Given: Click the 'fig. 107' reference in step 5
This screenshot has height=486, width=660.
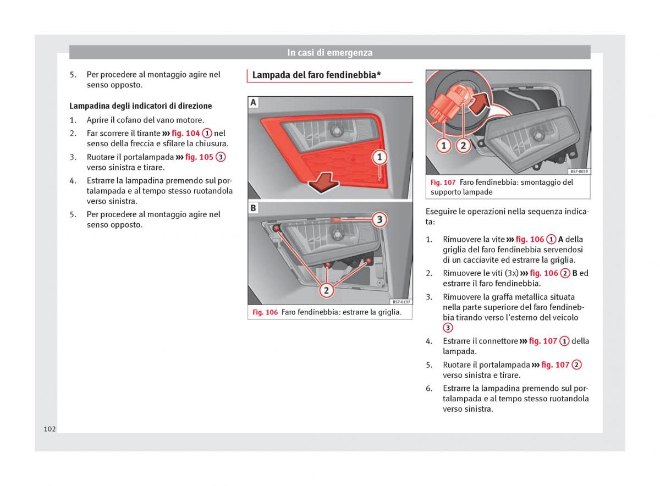Looking at the screenshot, I should (x=555, y=365).
